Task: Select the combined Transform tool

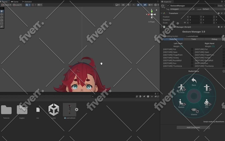Action: click(2, 27)
